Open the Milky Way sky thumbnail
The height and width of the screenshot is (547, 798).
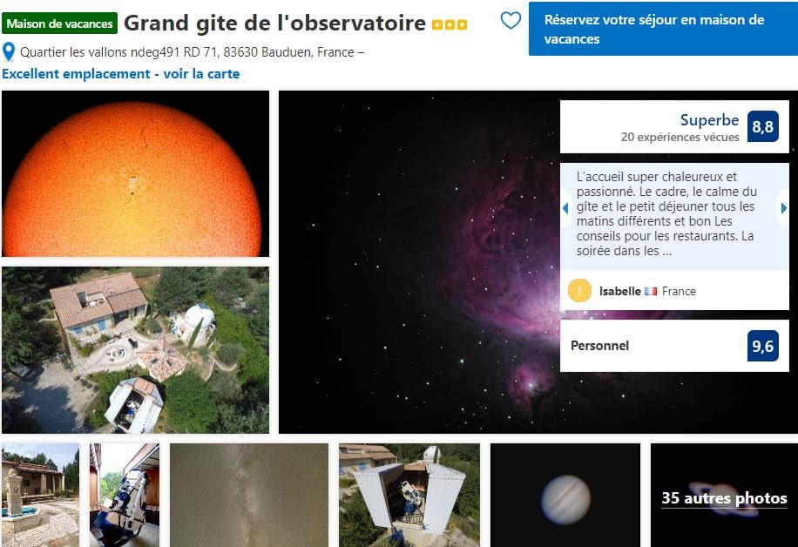[x=249, y=495]
